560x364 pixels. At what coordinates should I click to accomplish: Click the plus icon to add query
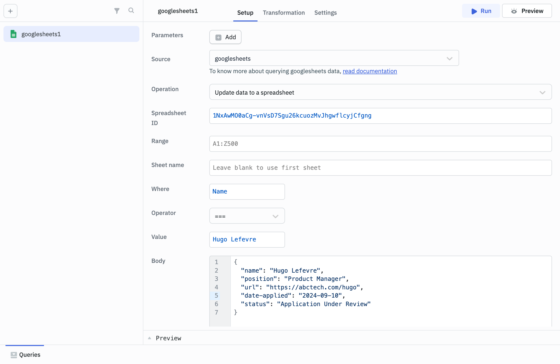(x=10, y=11)
